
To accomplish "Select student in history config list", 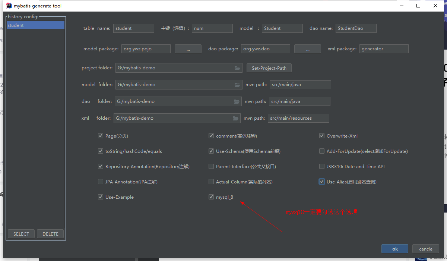I will coord(35,25).
